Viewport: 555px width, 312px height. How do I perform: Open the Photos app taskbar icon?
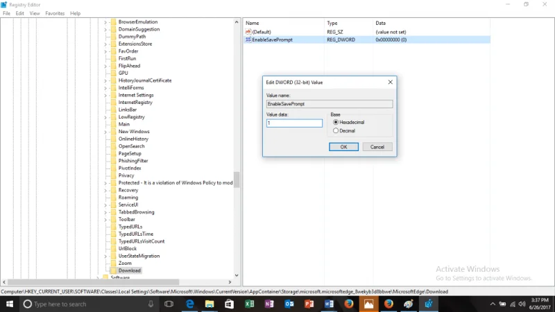pyautogui.click(x=368, y=304)
